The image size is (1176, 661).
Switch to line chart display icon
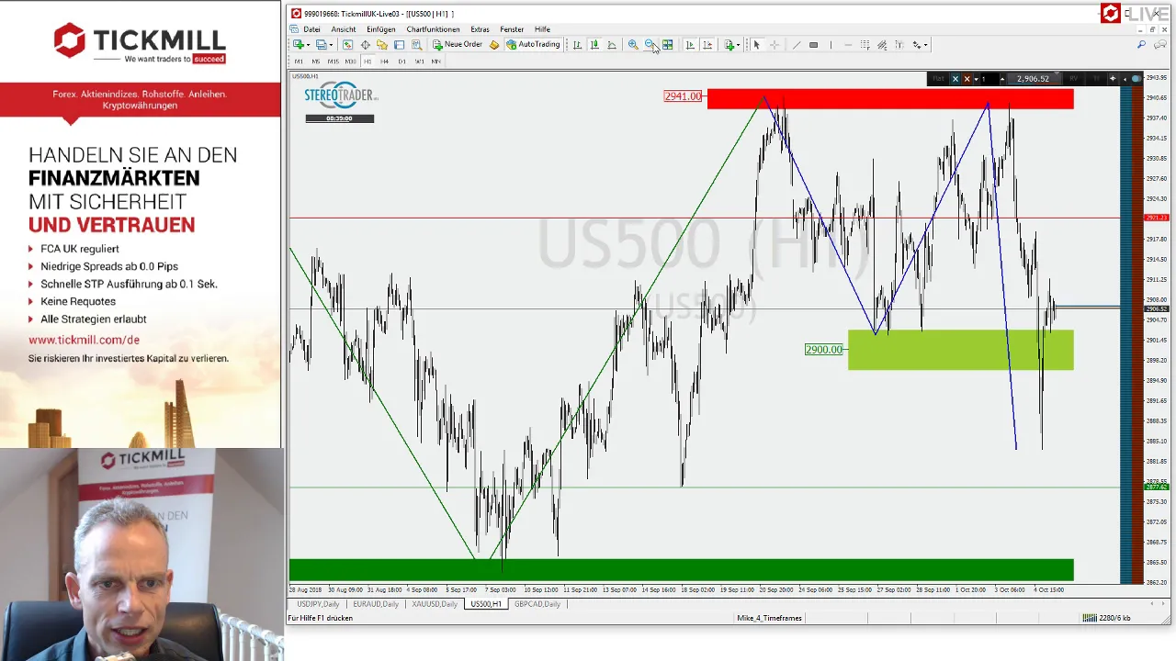(612, 44)
